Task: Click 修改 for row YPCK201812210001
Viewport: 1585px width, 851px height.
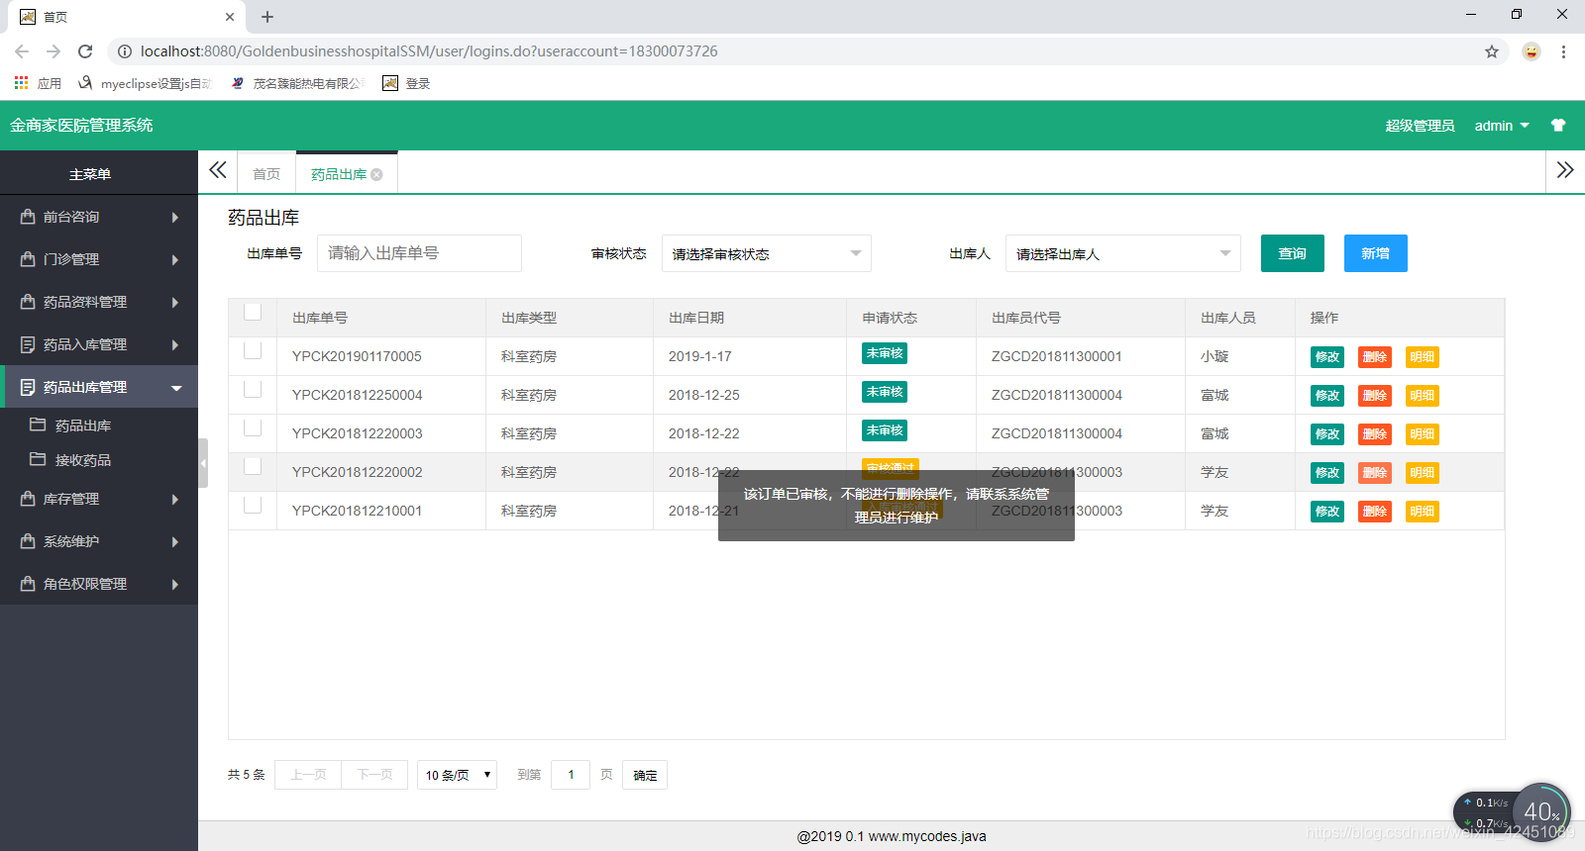Action: (1327, 512)
